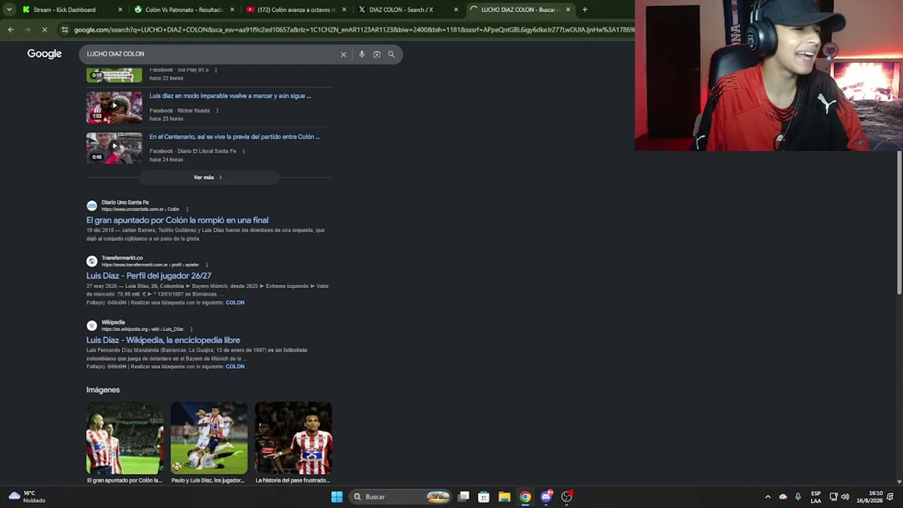Click the Wikipedia site favicon

coord(92,325)
